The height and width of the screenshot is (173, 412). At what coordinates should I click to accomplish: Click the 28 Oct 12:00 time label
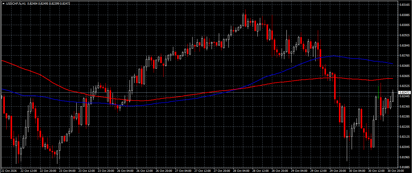pyautogui.click(x=260, y=171)
